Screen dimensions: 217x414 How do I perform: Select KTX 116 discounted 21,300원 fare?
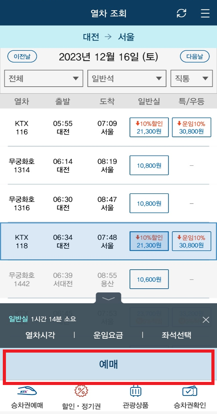pyautogui.click(x=149, y=127)
